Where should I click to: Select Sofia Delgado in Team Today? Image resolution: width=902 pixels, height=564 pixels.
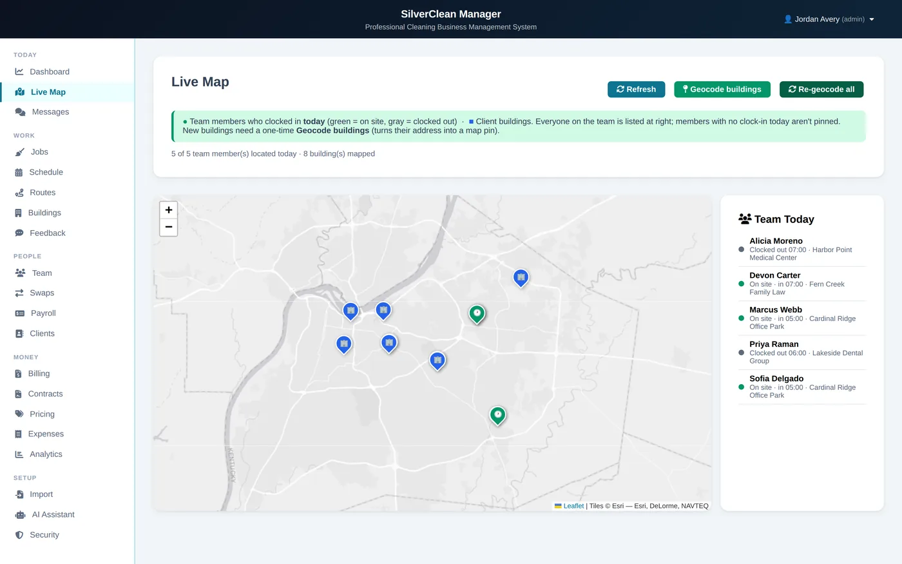click(x=801, y=387)
